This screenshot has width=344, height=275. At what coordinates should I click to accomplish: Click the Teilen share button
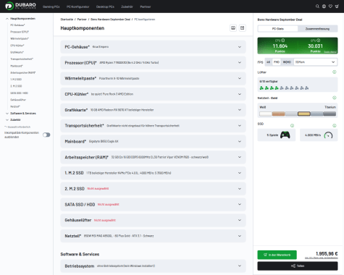click(x=298, y=266)
